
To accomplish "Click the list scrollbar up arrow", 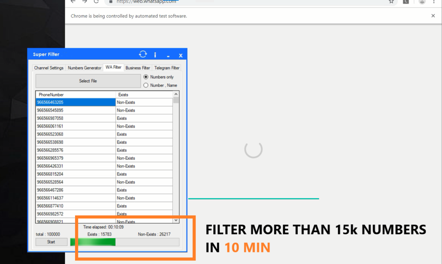I will coord(176,94).
